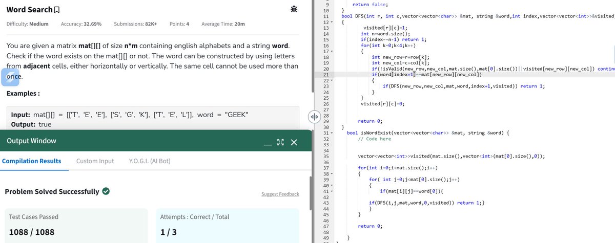Click the 'int n=word.size();' code line
Screen dimensions: 615x243
386,34
